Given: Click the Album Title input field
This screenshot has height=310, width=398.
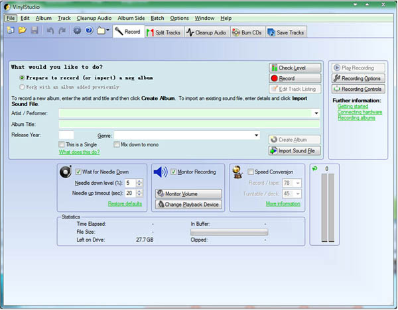Looking at the screenshot, I should tap(189, 125).
